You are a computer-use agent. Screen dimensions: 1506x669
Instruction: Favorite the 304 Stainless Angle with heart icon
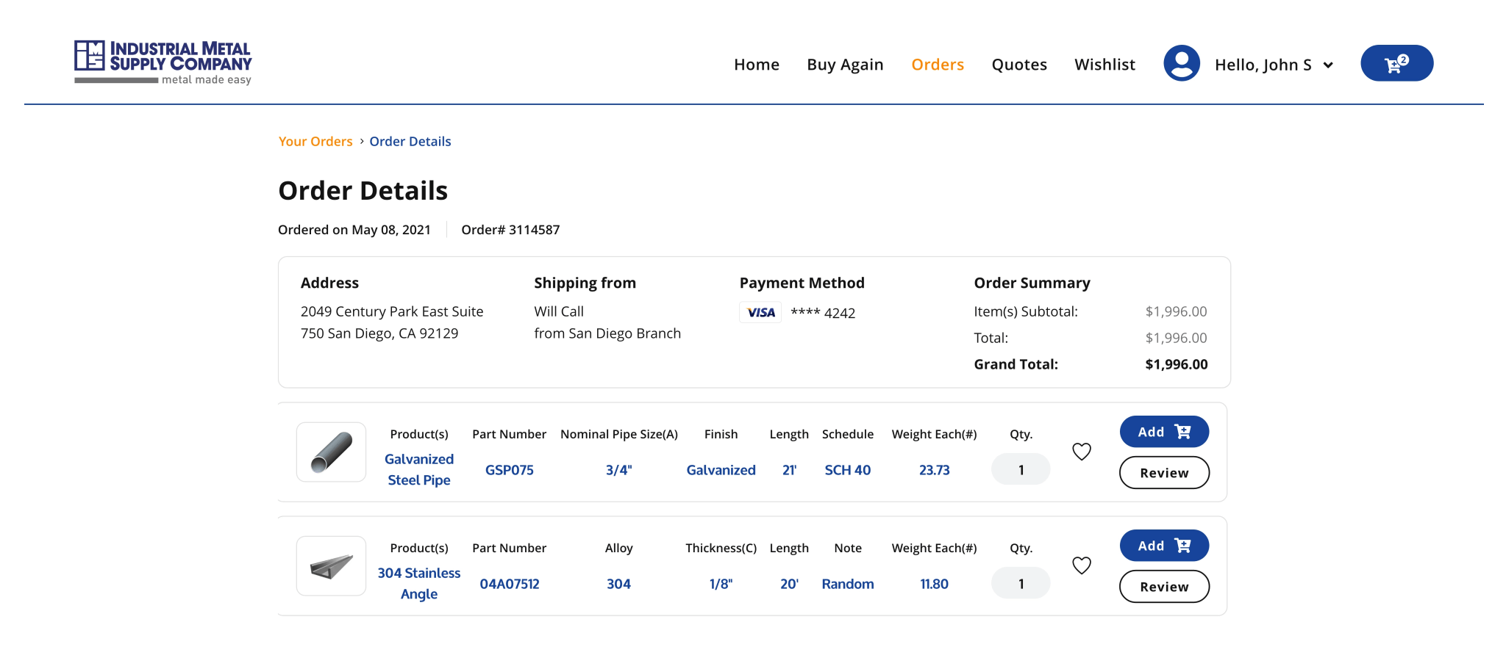pos(1081,565)
